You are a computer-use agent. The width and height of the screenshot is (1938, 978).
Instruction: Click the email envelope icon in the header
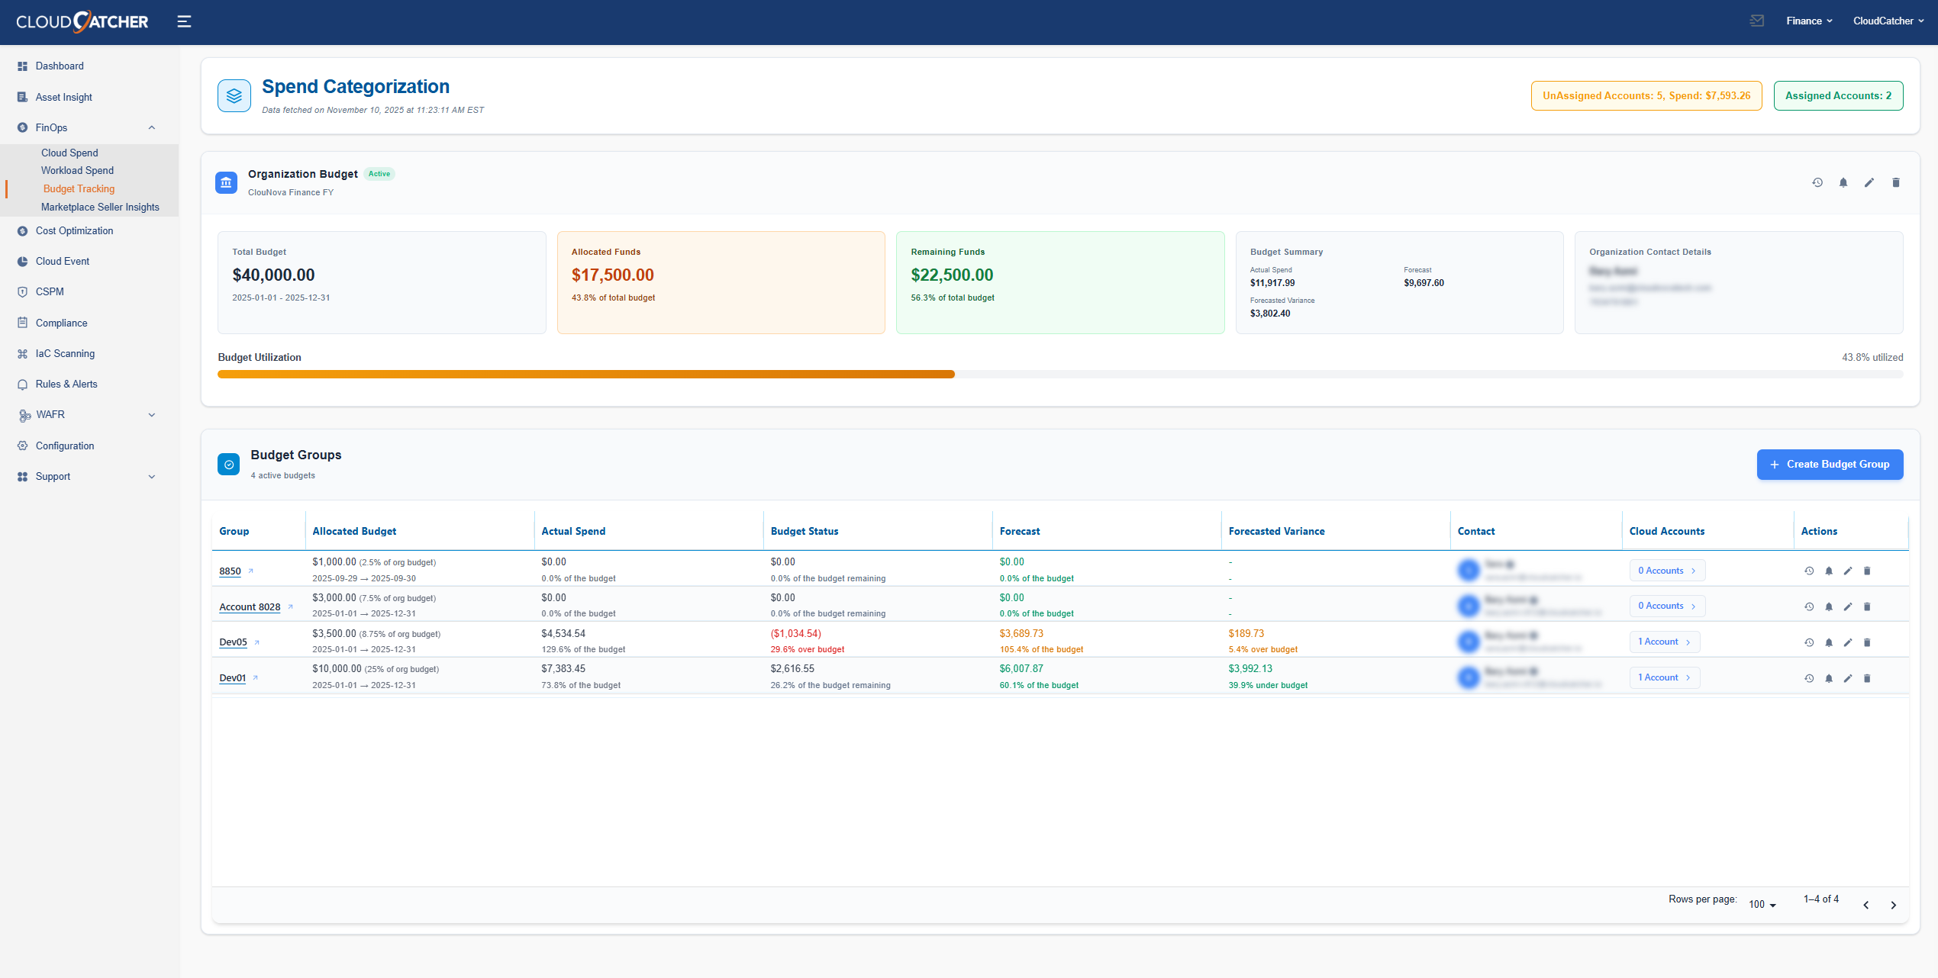tap(1757, 21)
